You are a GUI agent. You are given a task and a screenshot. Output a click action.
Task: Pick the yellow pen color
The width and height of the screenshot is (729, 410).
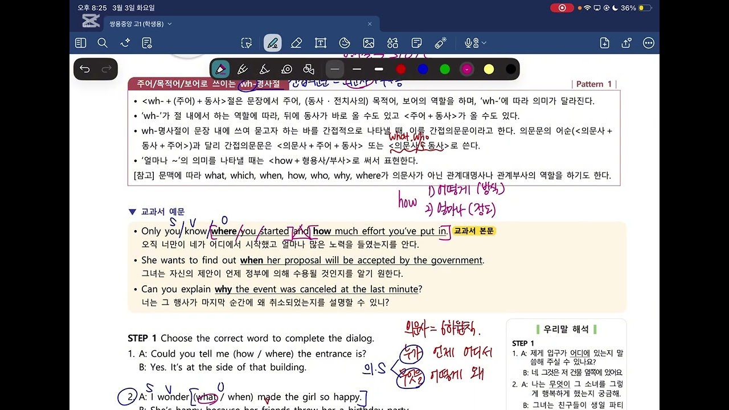(x=489, y=69)
